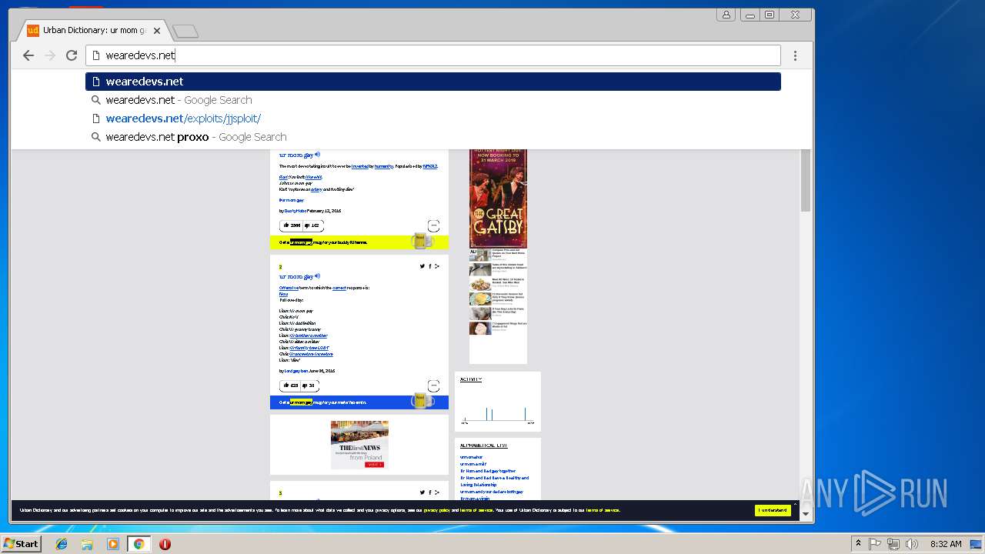Image resolution: width=985 pixels, height=554 pixels.
Task: Click in the address bar text field
Action: click(433, 55)
